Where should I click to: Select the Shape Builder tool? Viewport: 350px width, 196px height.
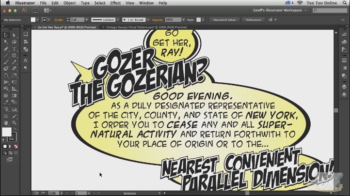[x=6, y=89]
